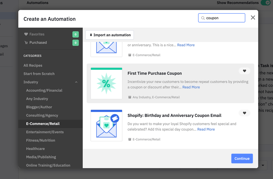Click the First Time Purchase percent thumbnail

(106, 84)
